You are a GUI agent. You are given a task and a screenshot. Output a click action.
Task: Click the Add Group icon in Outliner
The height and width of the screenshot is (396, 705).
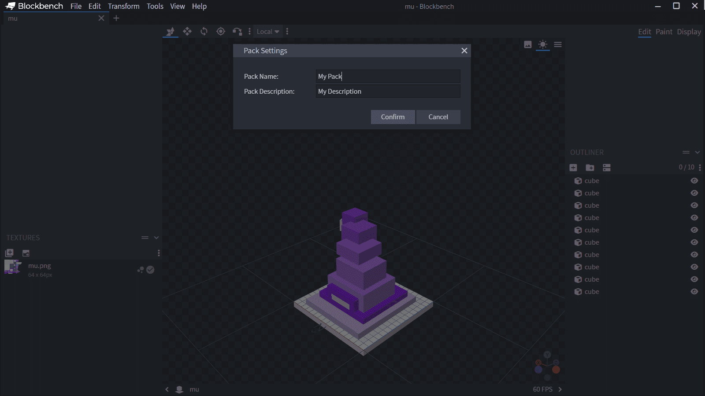coord(590,168)
